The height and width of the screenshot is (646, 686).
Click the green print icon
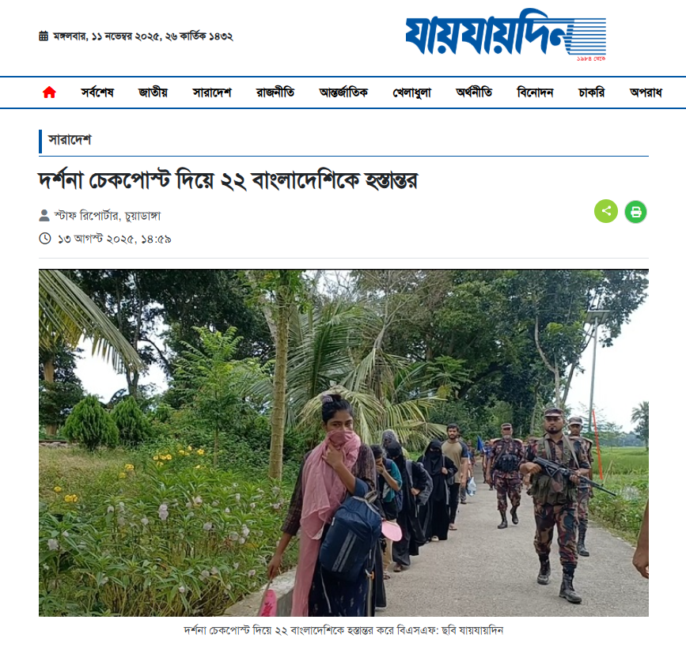click(635, 212)
